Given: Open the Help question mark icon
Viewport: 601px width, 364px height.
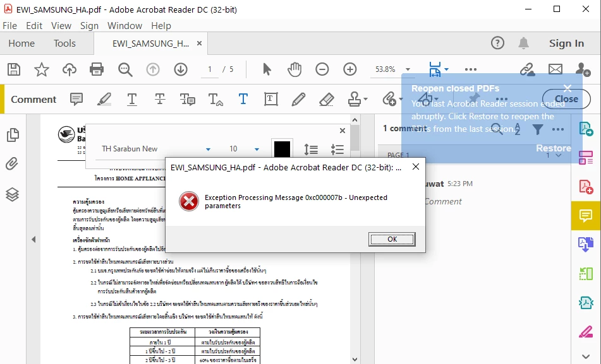Looking at the screenshot, I should [497, 43].
